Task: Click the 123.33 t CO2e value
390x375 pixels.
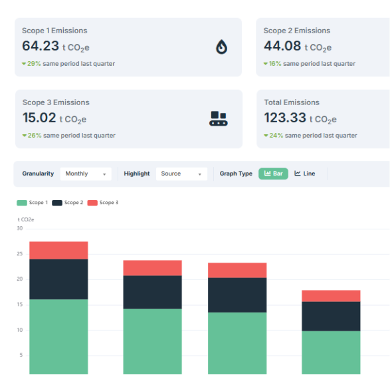Action: tap(300, 118)
